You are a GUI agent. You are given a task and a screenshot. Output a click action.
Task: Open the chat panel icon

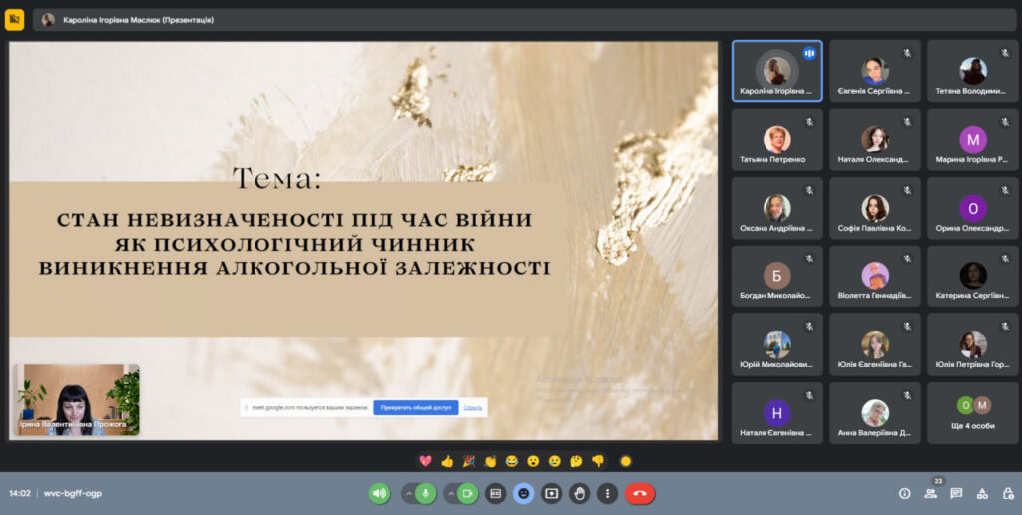pyautogui.click(x=956, y=493)
